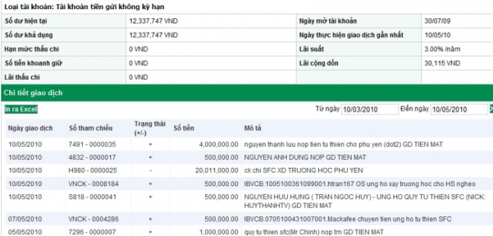Image resolution: width=493 pixels, height=236 pixels.
Task: Click description starting 'nguyen thanh luu nop tien'
Action: [343, 144]
